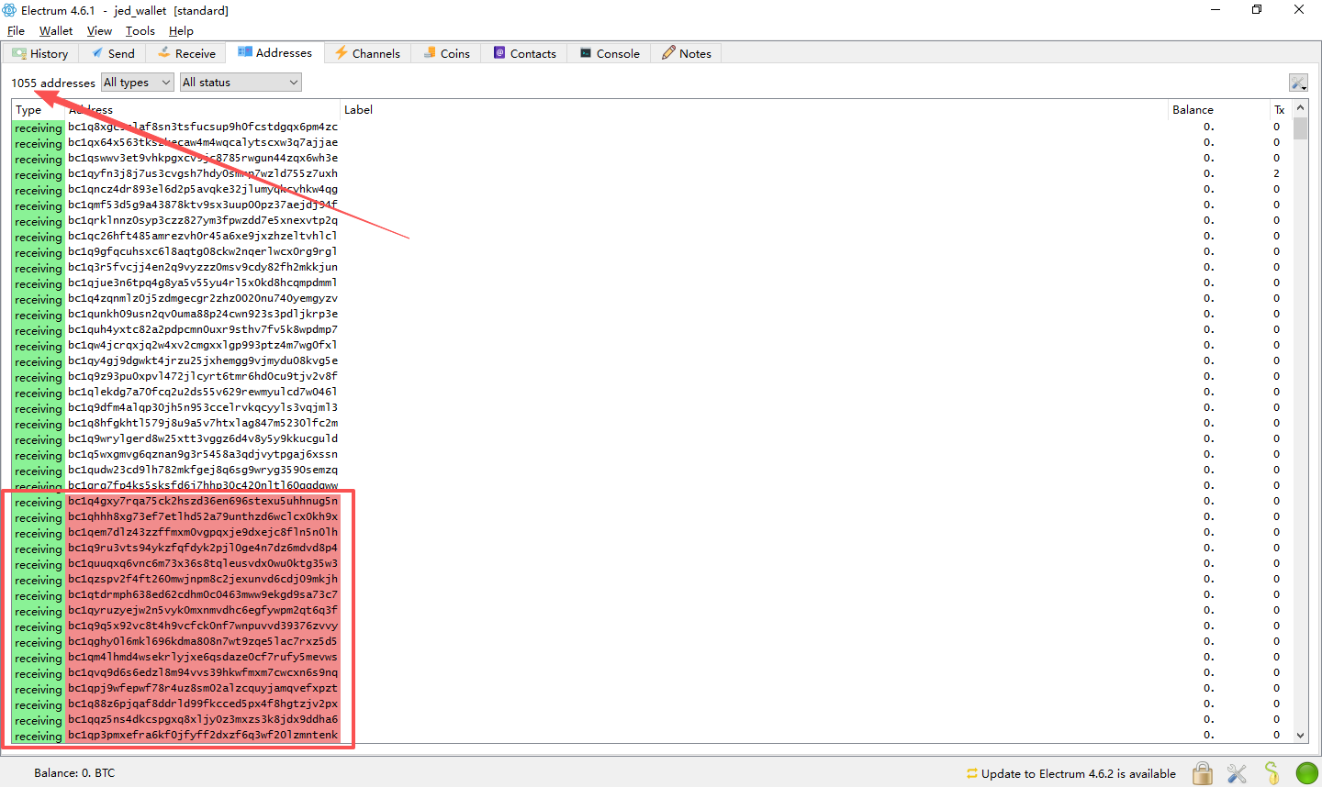Select address starting bc1qw4jcrqxjq2w
1322x787 pixels.
pyautogui.click(x=203, y=345)
